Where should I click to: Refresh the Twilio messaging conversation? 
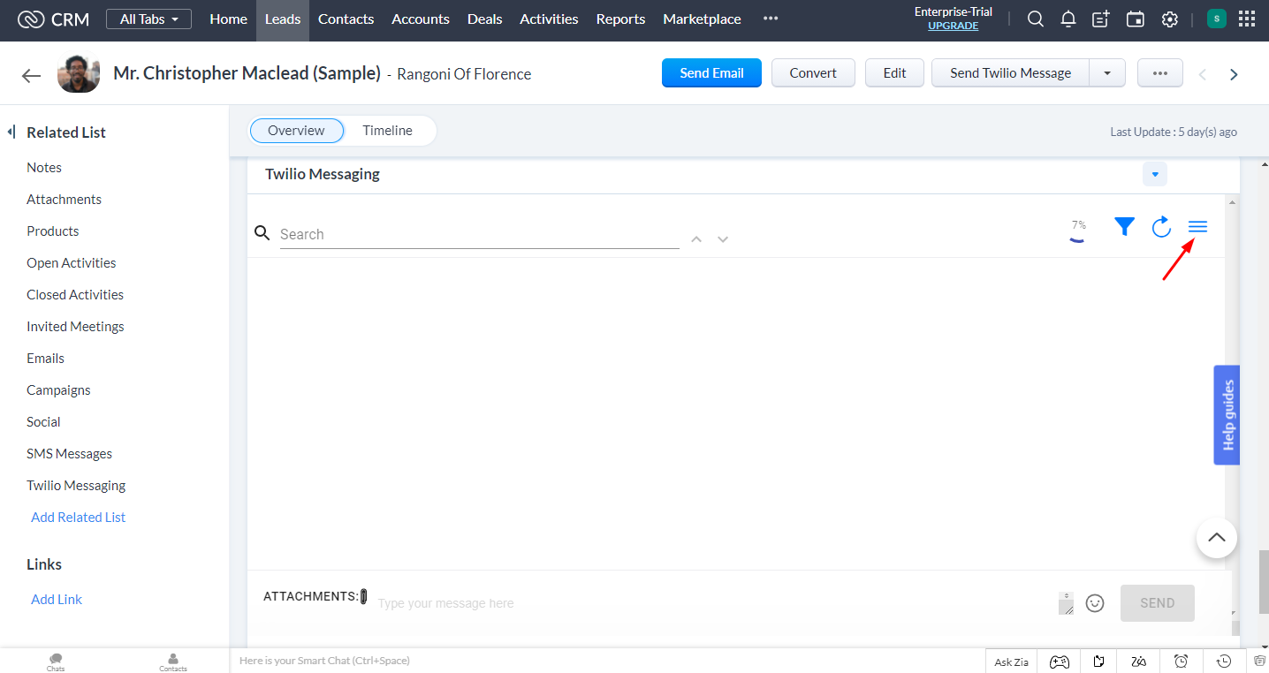point(1161,227)
